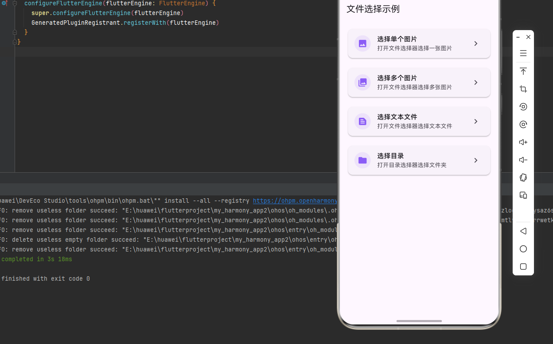
Task: Click the emulator stay-on-top arrow icon
Action: [523, 71]
